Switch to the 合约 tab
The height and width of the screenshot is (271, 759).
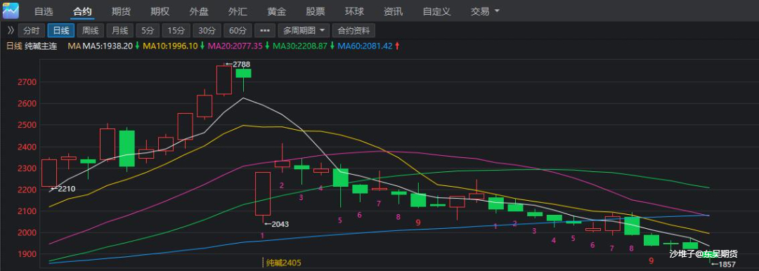[82, 11]
